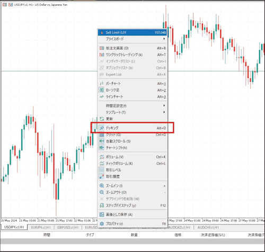265x252 pixels.
Task: Click the ズームアウト magnifier icon
Action: (102, 192)
